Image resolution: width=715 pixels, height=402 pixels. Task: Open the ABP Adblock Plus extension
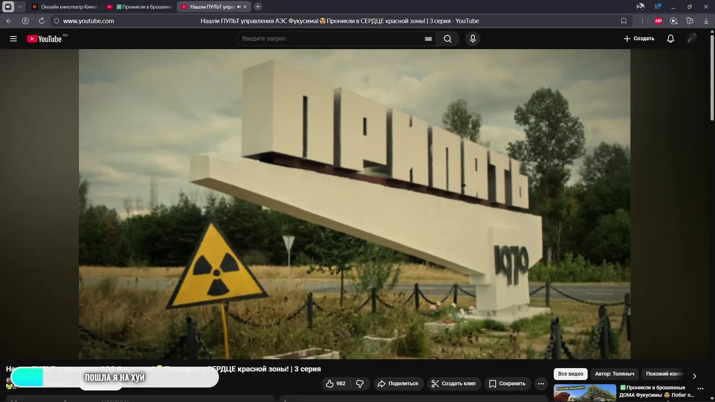tap(659, 21)
